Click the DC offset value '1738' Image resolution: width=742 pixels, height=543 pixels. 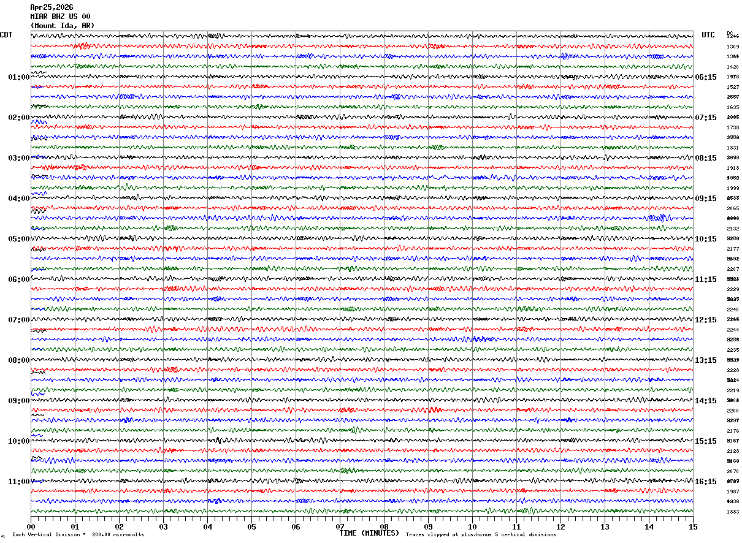pyautogui.click(x=733, y=127)
